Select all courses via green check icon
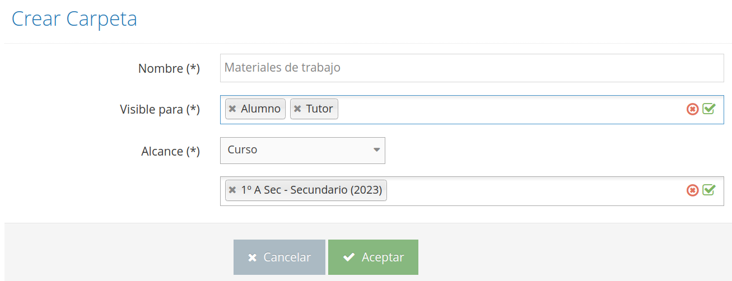Image resolution: width=732 pixels, height=281 pixels. [x=709, y=190]
